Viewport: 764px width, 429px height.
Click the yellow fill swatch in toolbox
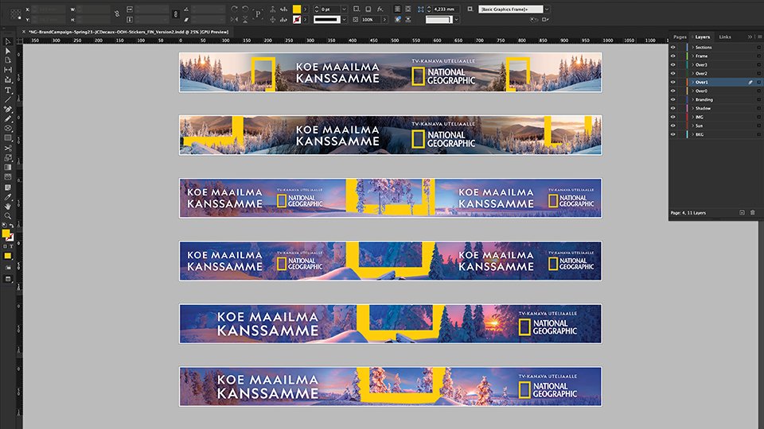click(6, 234)
